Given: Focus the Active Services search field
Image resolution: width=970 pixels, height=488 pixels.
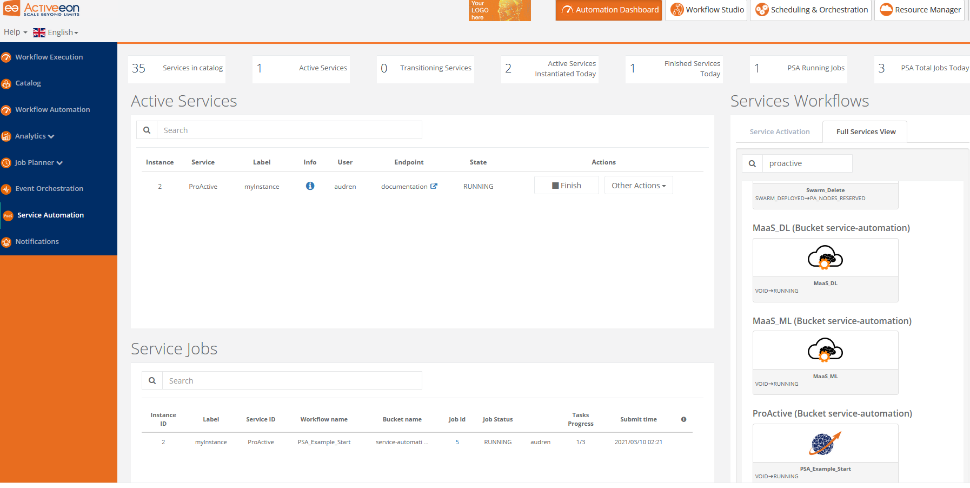Looking at the screenshot, I should [289, 130].
